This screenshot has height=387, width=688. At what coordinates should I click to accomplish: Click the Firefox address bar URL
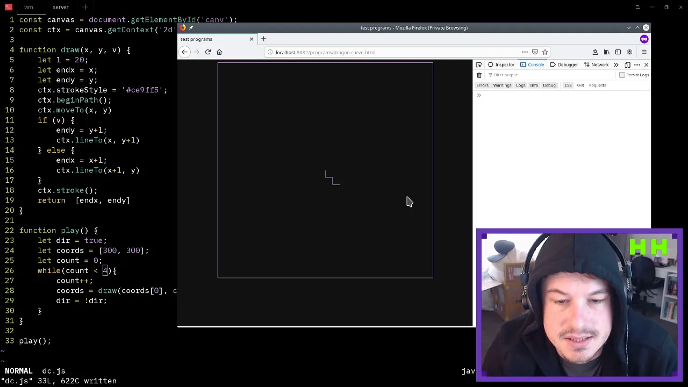pyautogui.click(x=325, y=52)
